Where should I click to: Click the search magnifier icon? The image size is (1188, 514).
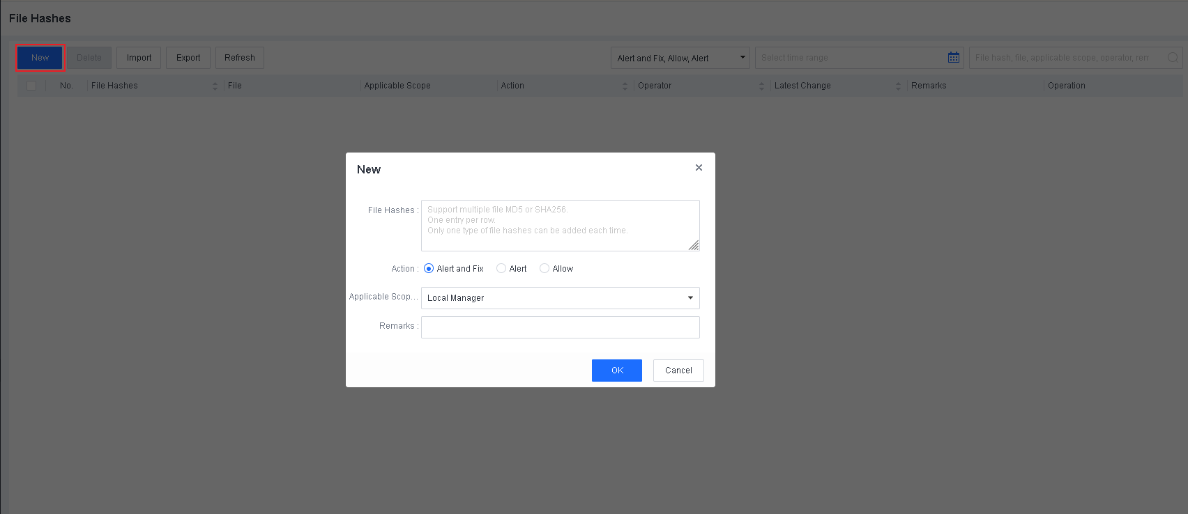[x=1173, y=58]
